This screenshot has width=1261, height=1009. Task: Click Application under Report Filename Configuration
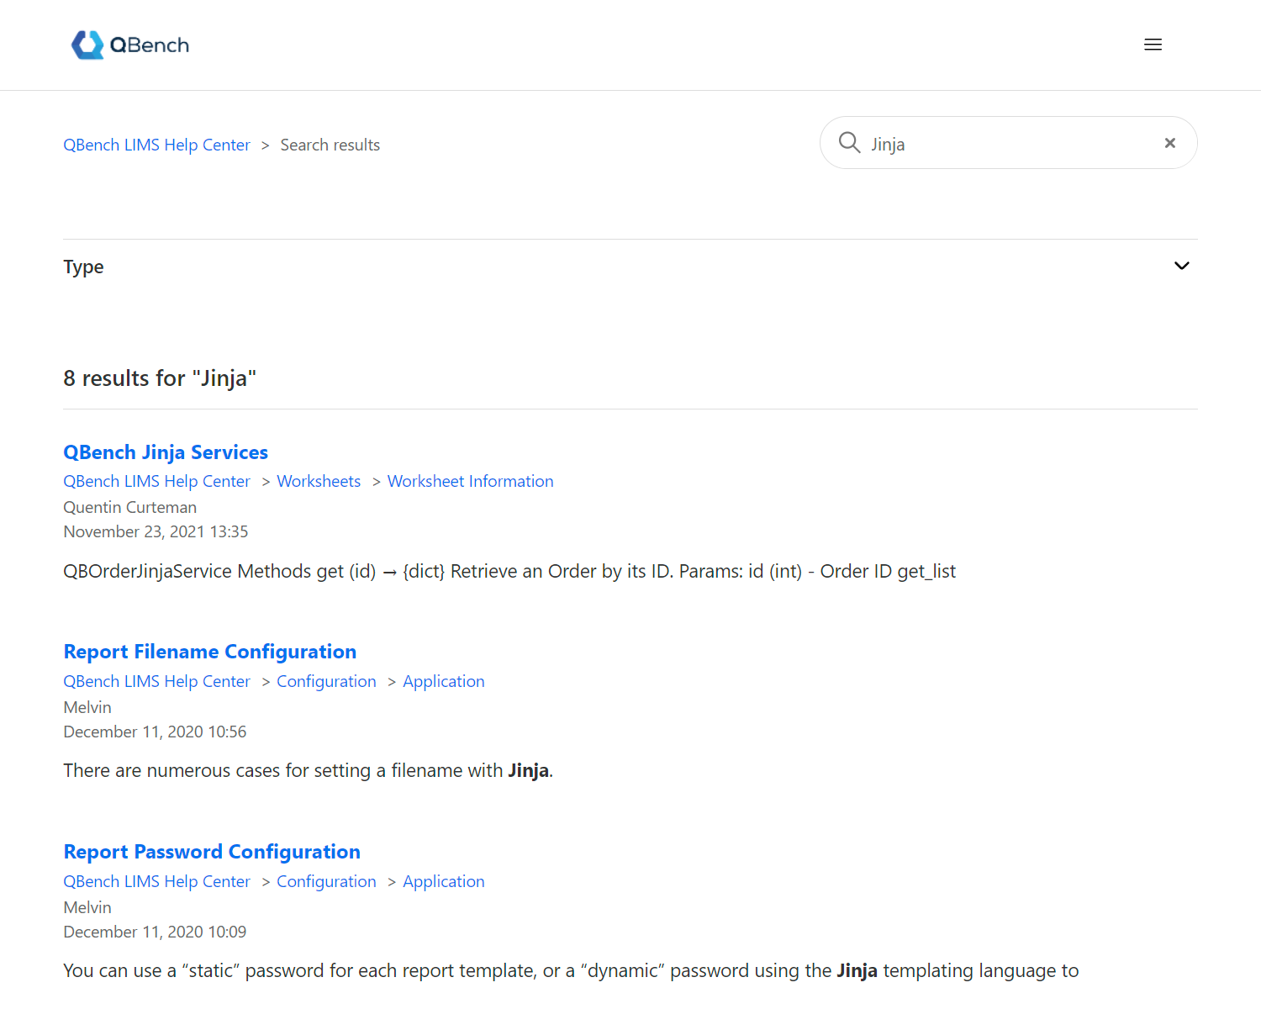443,682
